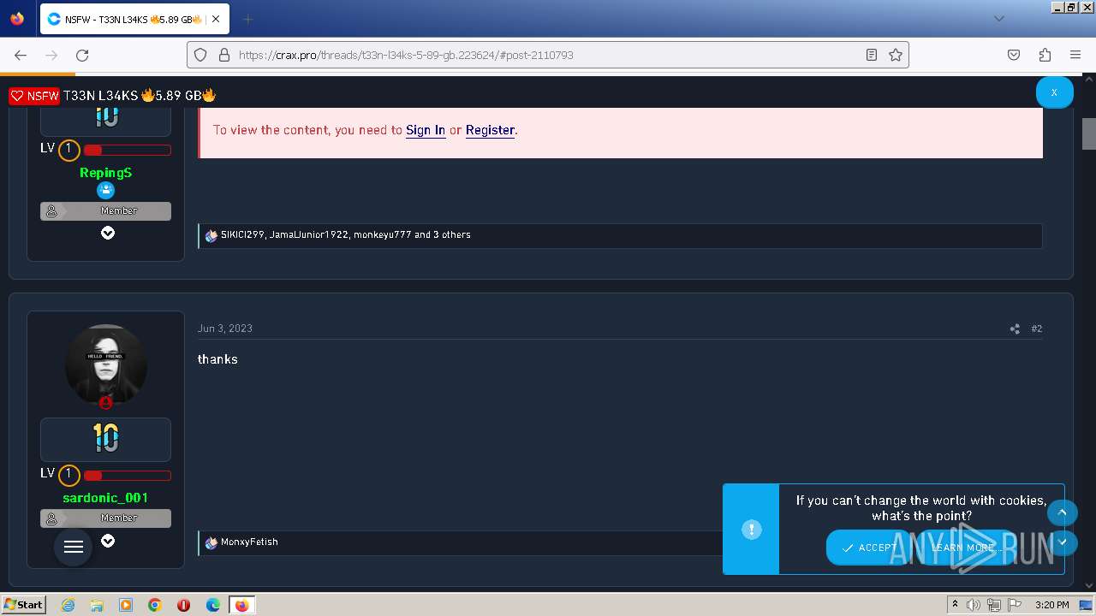
Task: Open JamalJunior1922 reaction user link
Action: point(309,234)
